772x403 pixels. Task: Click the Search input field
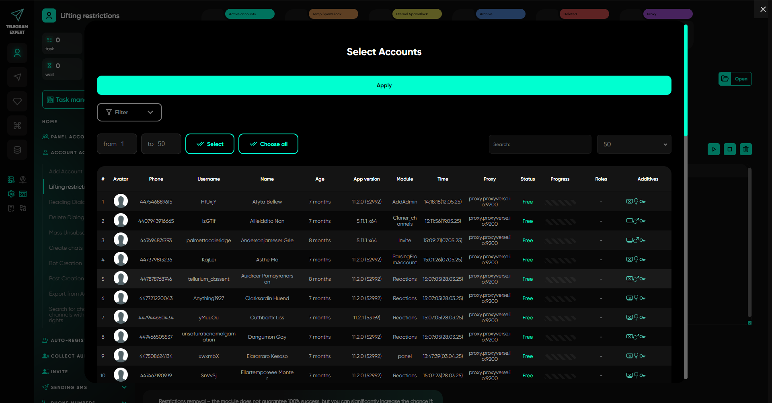click(540, 144)
